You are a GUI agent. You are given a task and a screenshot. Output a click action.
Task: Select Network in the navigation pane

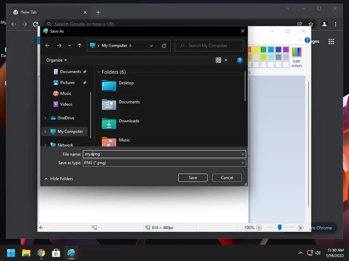pos(62,145)
